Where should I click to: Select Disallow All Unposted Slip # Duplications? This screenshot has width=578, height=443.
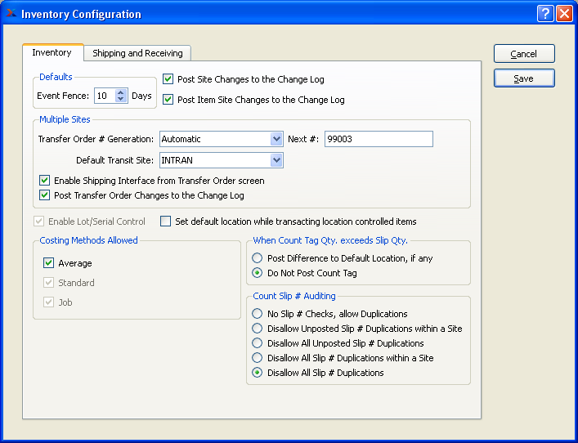point(258,343)
